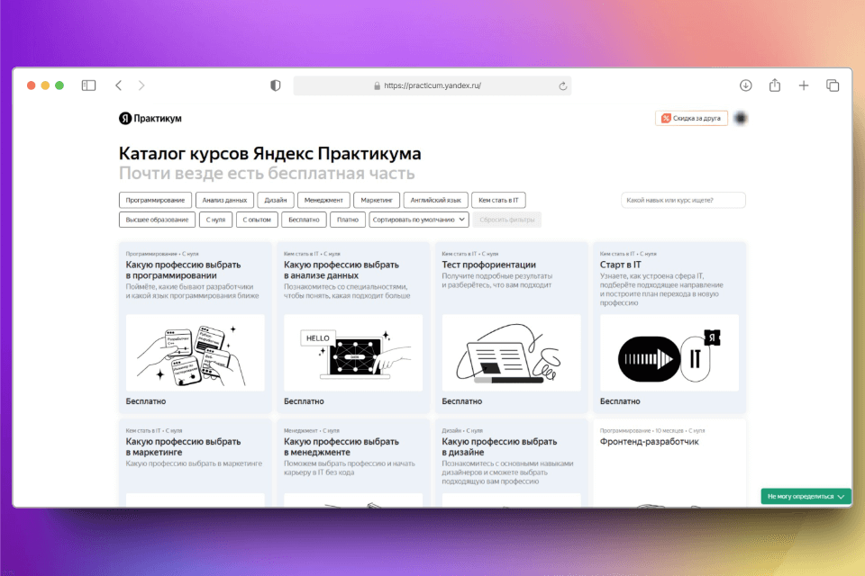Filter by Менеджмент
The width and height of the screenshot is (865, 576).
[x=323, y=200]
